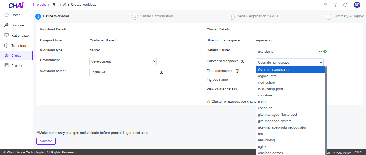Click the Workload name input field
Viewport: 366px width, 155px height.
point(123,72)
